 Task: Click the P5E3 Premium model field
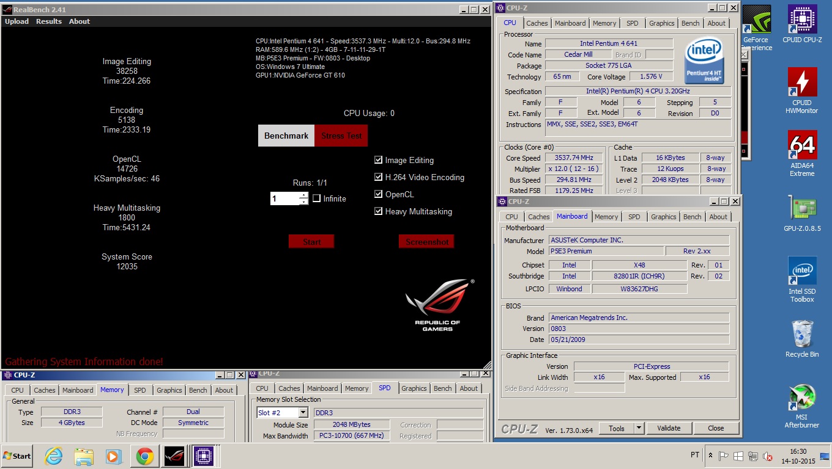[605, 251]
